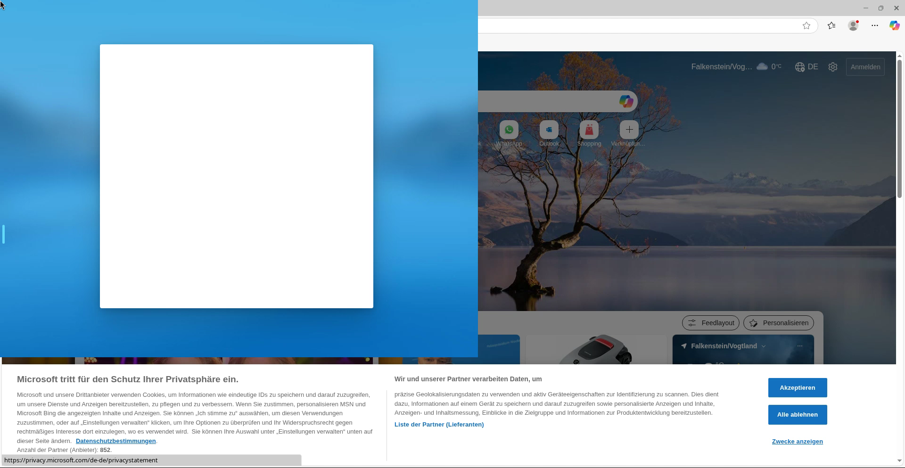Click the Copilot icon in search box

pyautogui.click(x=626, y=101)
